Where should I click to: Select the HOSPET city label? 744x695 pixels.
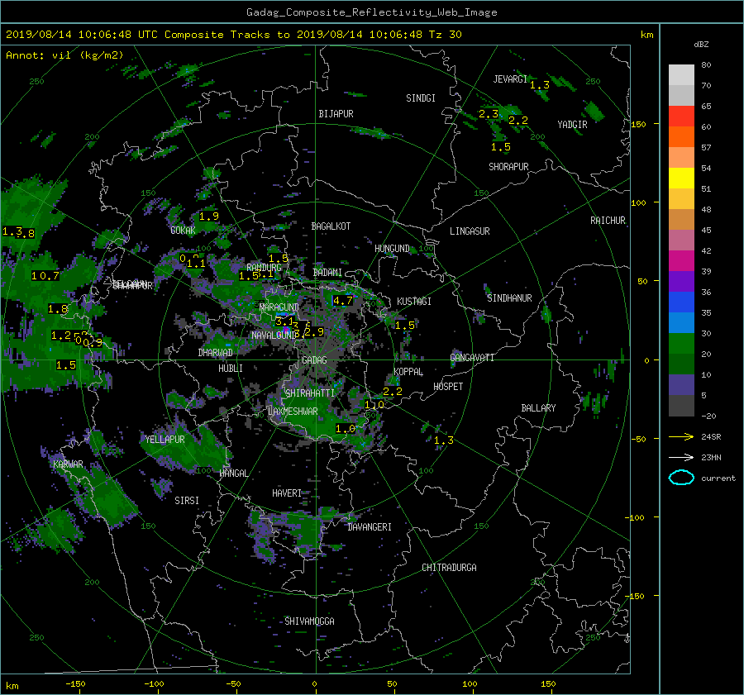(x=448, y=387)
